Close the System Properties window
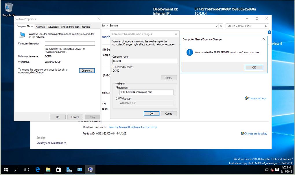The height and width of the screenshot is (175, 295). [x=99, y=19]
